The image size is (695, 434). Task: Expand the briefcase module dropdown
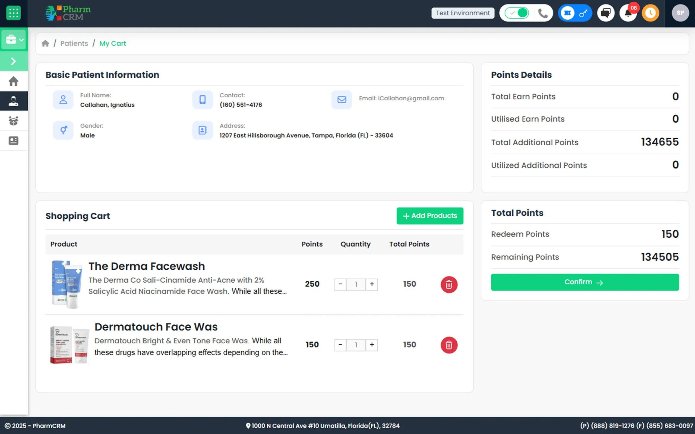click(14, 40)
